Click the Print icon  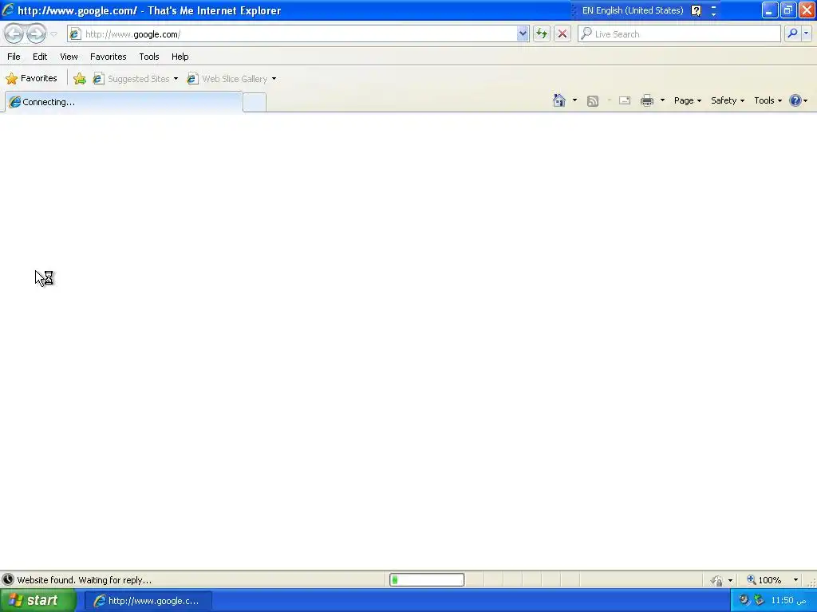pos(647,100)
